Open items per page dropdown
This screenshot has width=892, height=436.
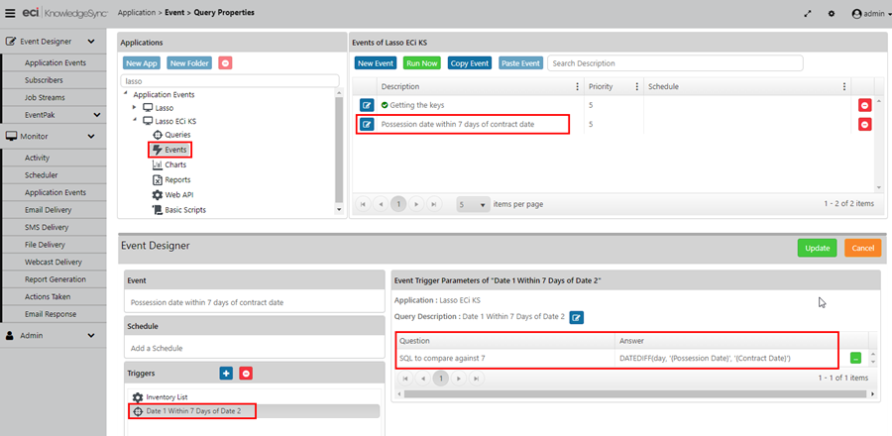coord(474,204)
